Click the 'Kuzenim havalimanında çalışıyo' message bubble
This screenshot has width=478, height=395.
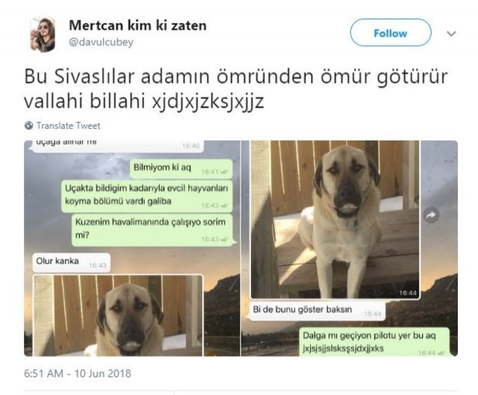(x=152, y=230)
